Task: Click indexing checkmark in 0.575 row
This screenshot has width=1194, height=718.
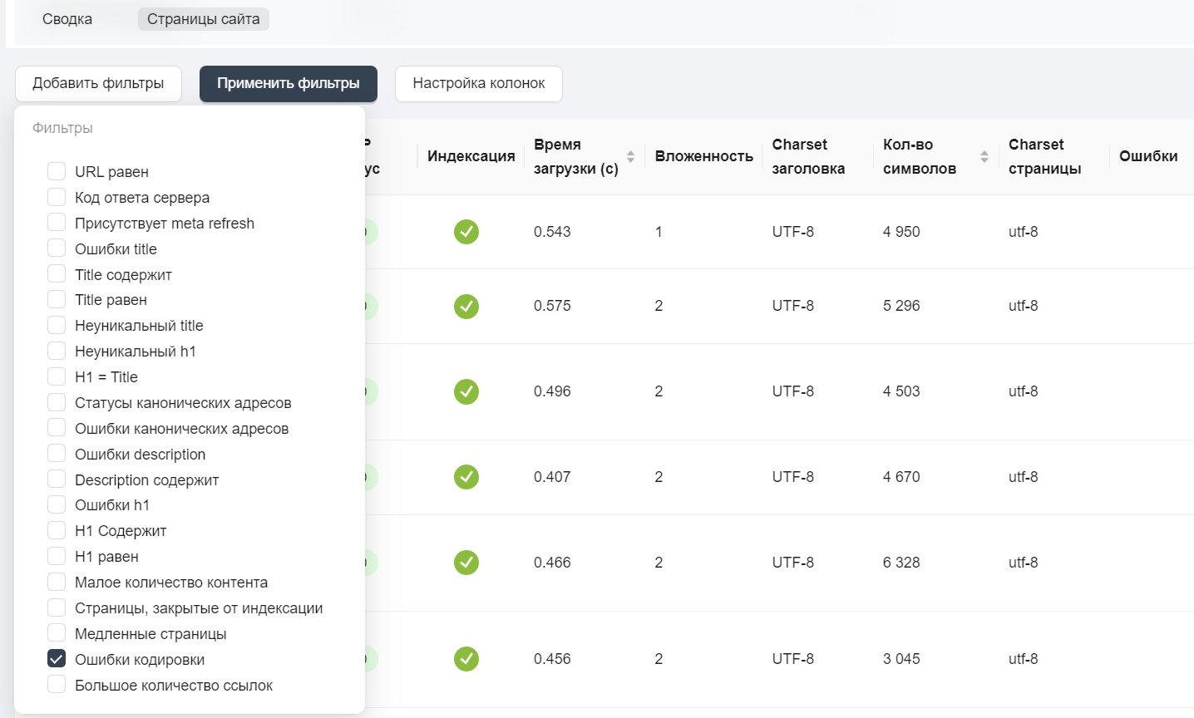Action: pos(466,307)
